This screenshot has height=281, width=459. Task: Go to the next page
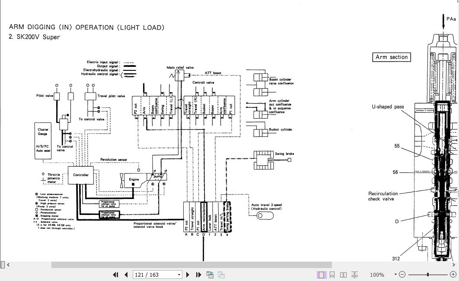[188, 275]
